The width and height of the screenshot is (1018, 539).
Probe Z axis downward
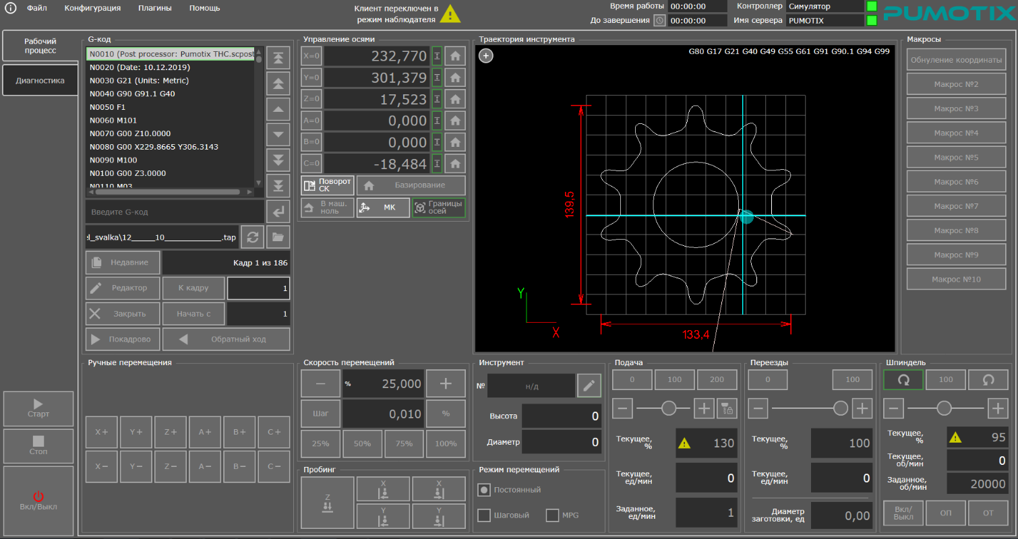point(327,503)
